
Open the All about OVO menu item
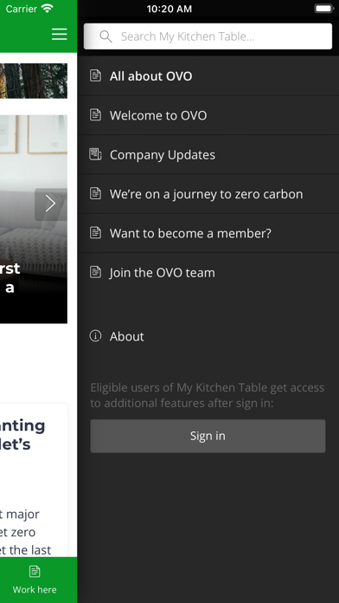pos(208,75)
